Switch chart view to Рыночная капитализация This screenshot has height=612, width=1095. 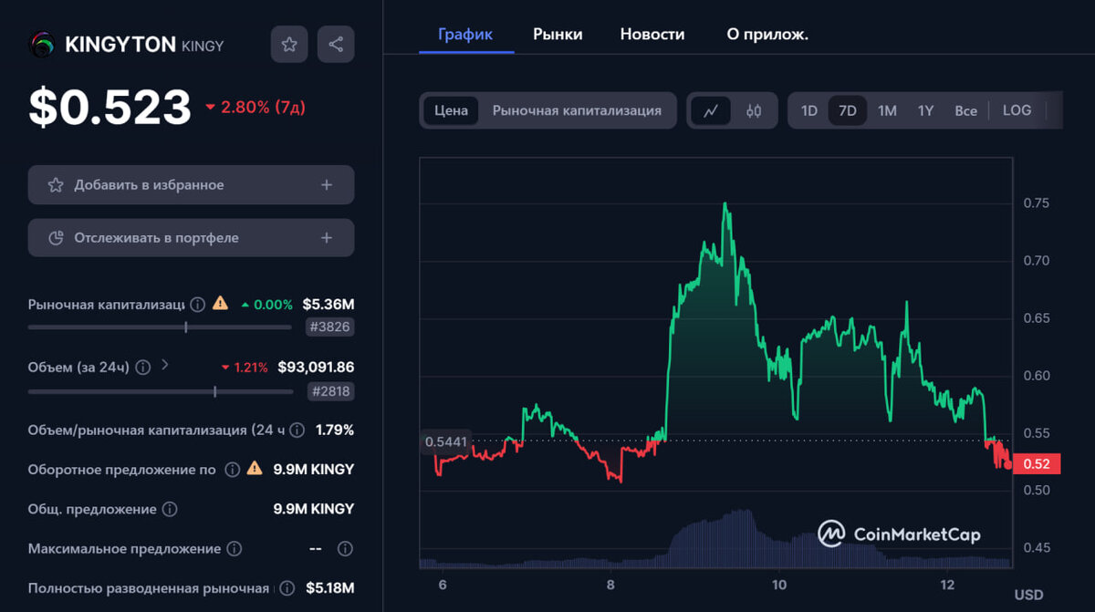(x=578, y=109)
